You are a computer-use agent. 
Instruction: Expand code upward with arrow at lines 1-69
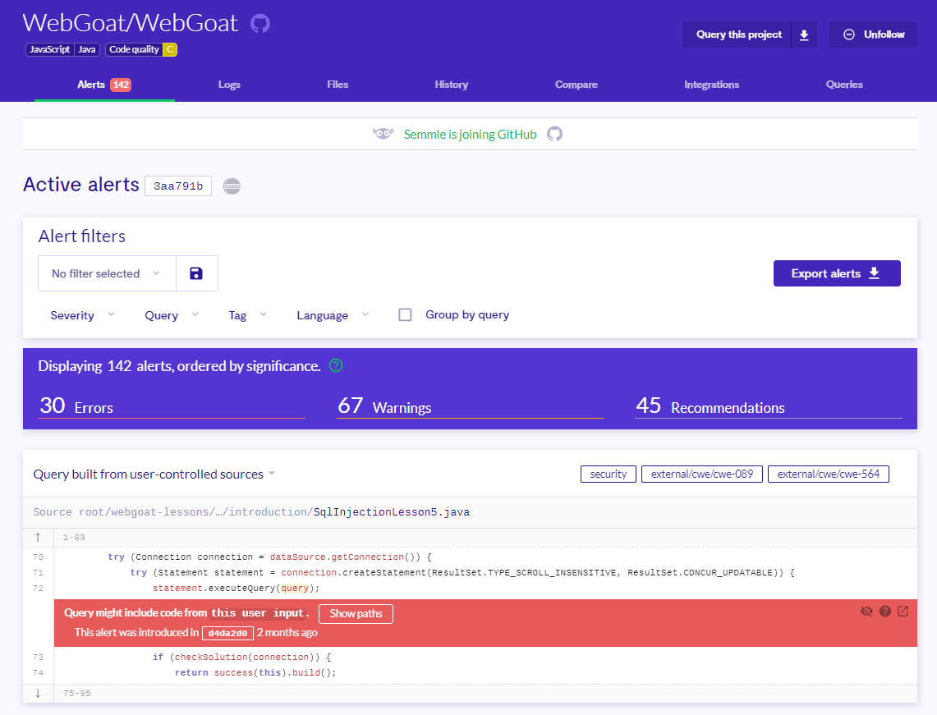39,537
